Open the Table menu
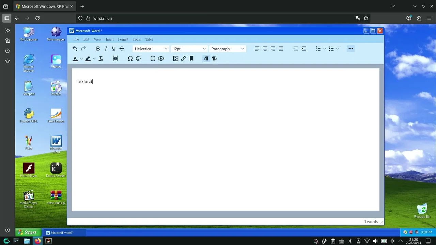Viewport: 436px width, 245px height. coord(149,39)
